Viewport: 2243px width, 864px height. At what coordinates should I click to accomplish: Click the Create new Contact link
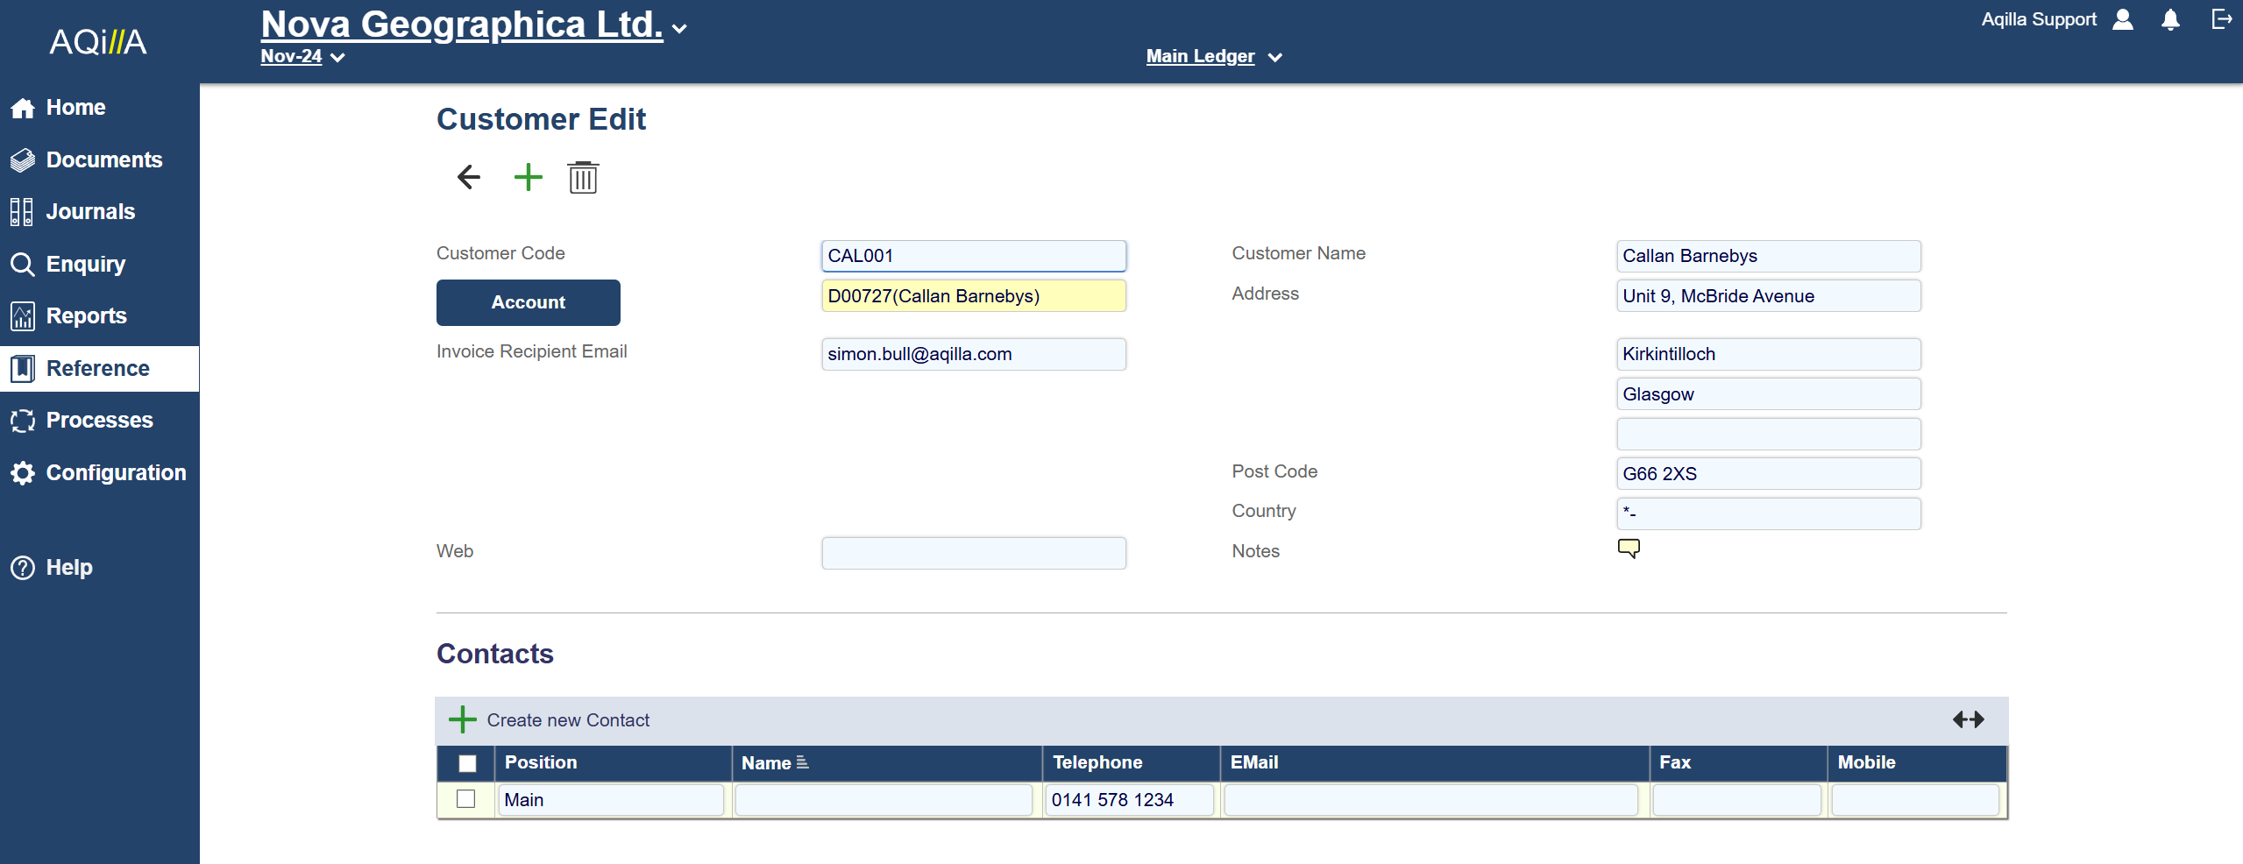(x=568, y=720)
